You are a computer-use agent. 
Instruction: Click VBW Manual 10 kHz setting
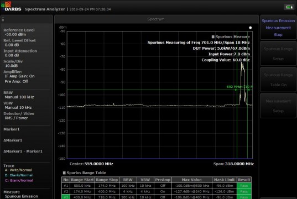pos(18,105)
